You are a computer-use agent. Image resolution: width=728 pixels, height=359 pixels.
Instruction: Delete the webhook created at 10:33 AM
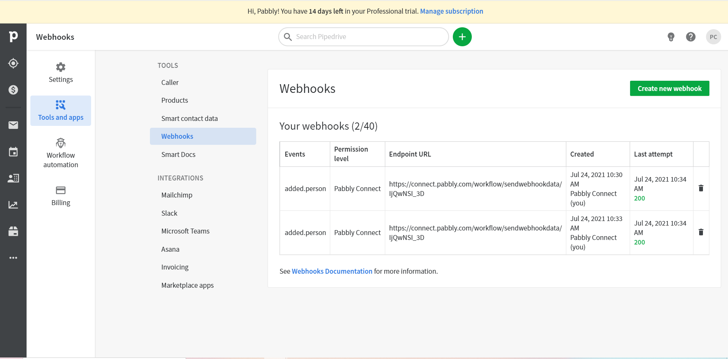[701, 232]
